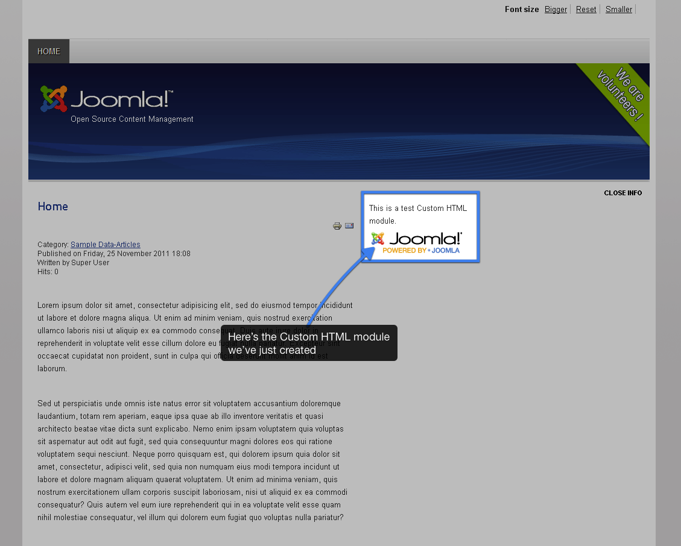Click 'Open Source Content Management' tagline

(132, 119)
